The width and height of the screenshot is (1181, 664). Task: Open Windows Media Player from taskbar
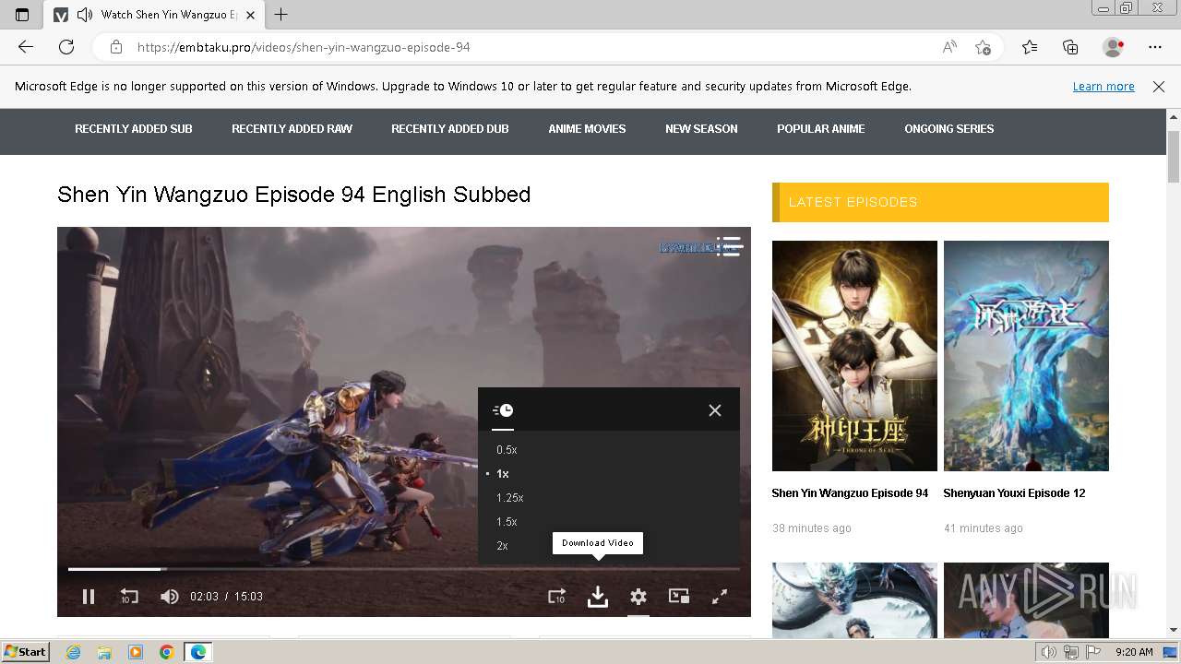(x=136, y=652)
